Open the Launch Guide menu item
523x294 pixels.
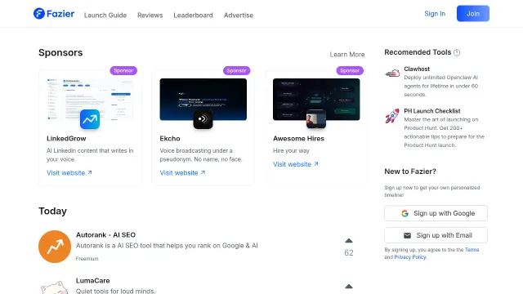pyautogui.click(x=105, y=16)
